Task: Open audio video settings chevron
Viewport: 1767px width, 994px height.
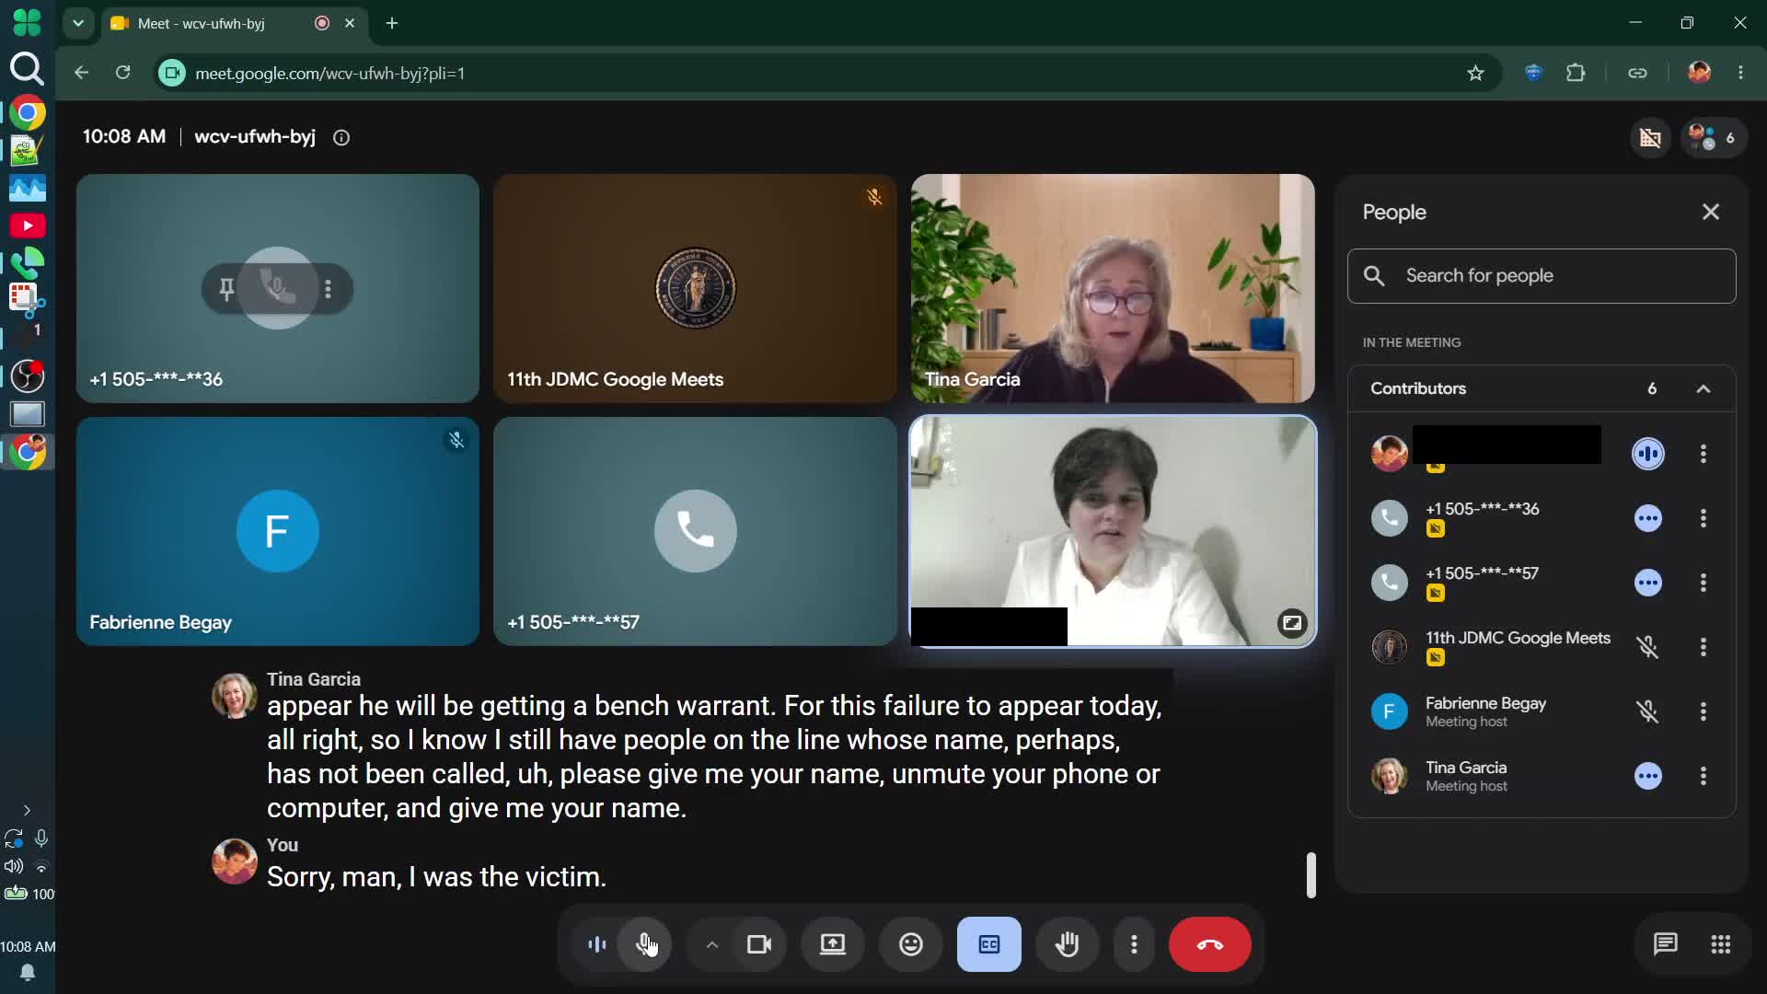Action: (x=711, y=944)
